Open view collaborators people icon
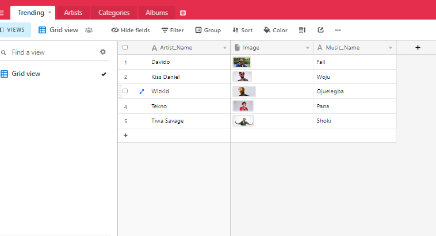Viewport: 436px width, 236px height. (89, 30)
